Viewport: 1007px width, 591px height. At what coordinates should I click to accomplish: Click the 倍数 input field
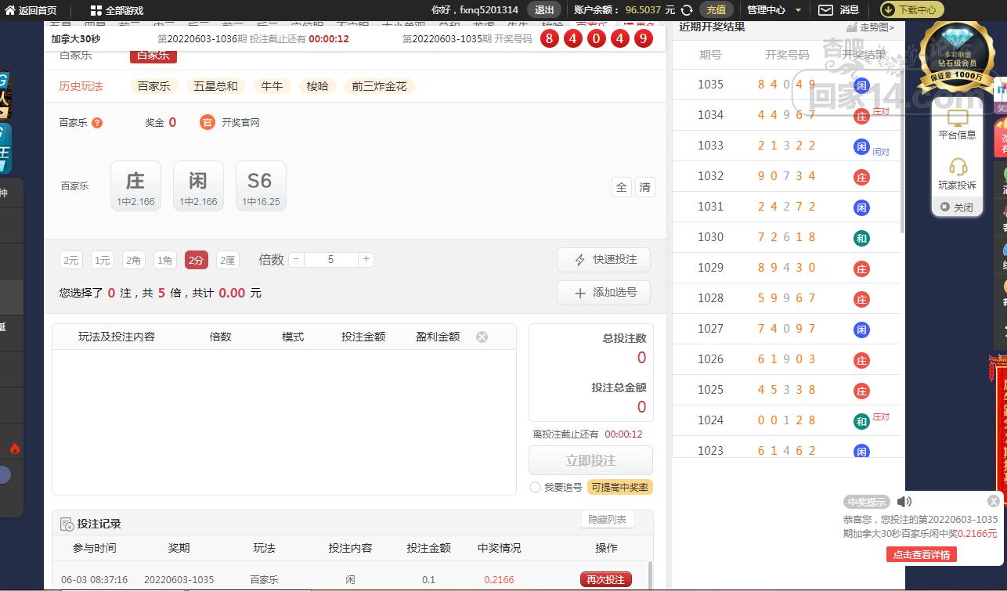point(330,259)
